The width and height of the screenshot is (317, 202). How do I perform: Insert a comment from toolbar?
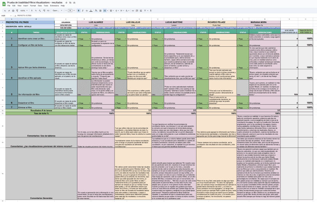tap(137, 11)
